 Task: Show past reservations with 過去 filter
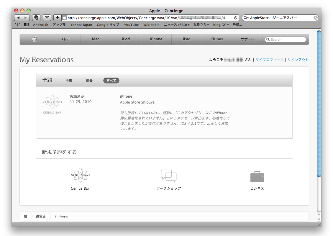(89, 81)
